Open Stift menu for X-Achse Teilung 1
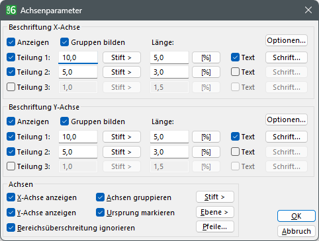 pyautogui.click(x=122, y=57)
